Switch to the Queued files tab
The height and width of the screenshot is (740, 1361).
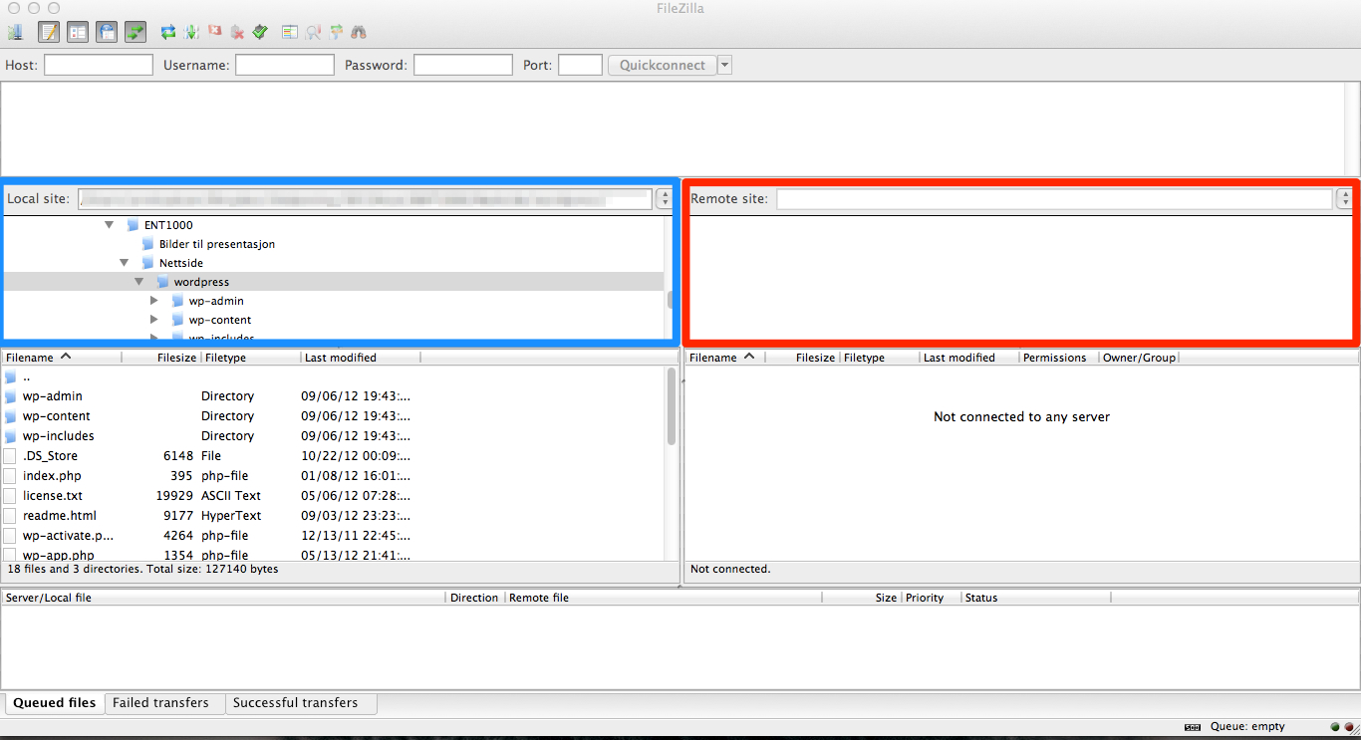(55, 703)
